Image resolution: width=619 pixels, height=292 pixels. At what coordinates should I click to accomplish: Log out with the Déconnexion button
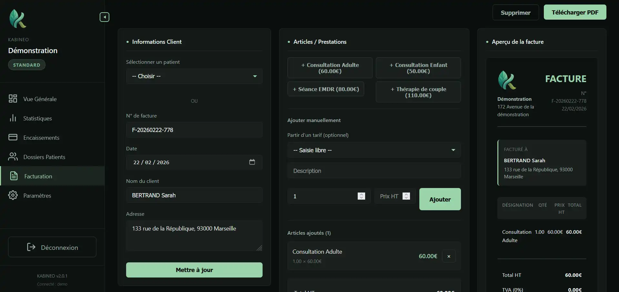52,247
